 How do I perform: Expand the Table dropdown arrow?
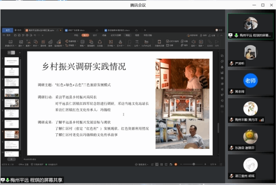(x=85, y=46)
